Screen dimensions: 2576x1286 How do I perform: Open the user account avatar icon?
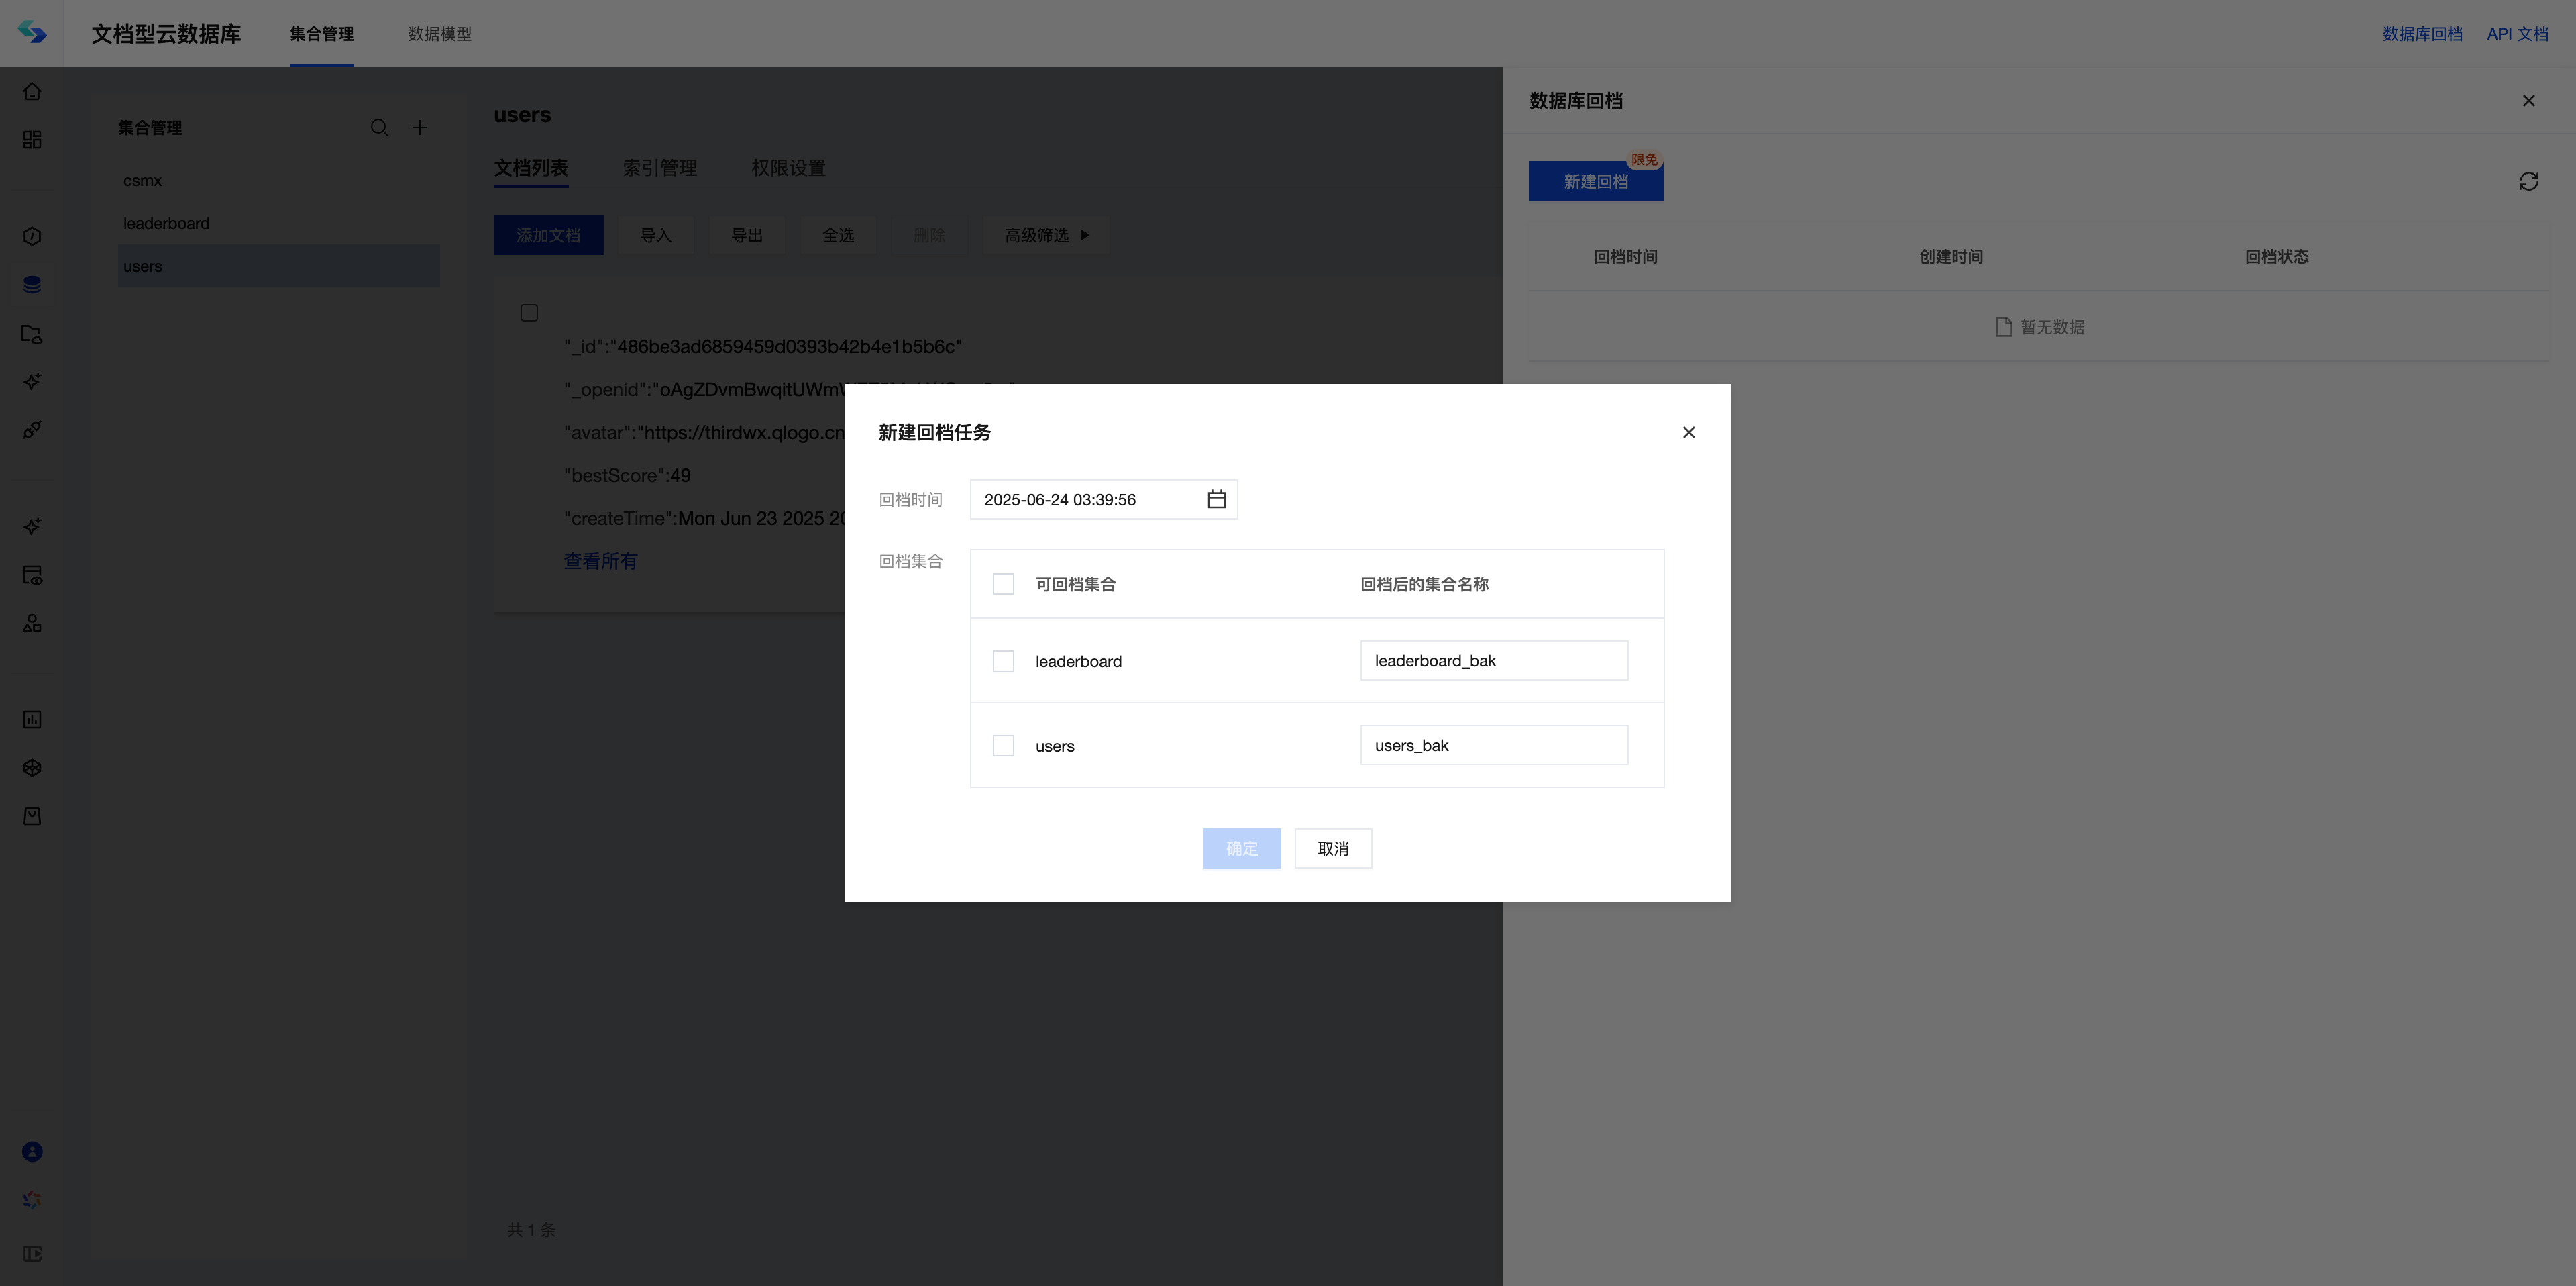(32, 1152)
